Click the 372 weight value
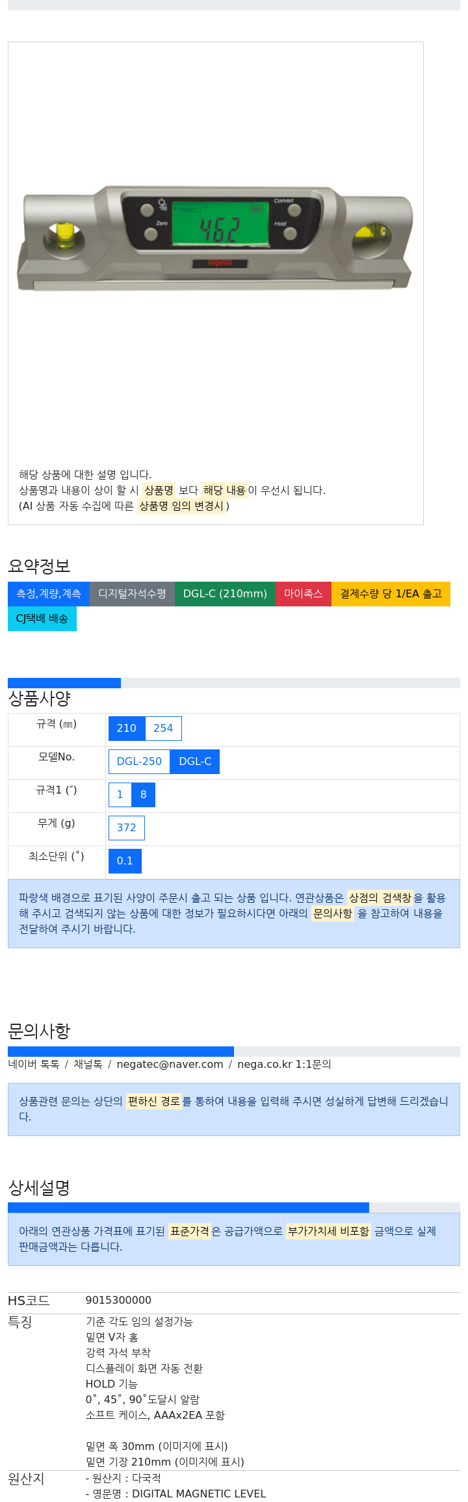 tap(127, 828)
